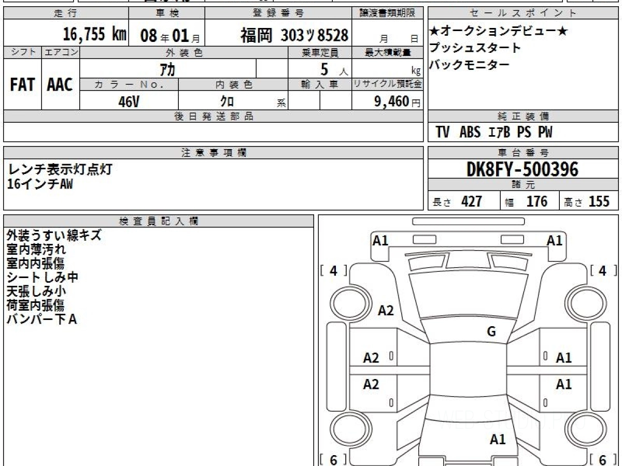The width and height of the screenshot is (622, 466).
Task: Select the 譲渡書類期限 header cell
Action: pos(388,13)
